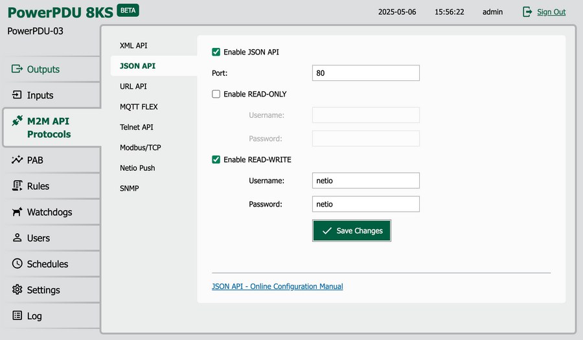
Task: Click the admin user label
Action: pyautogui.click(x=493, y=12)
